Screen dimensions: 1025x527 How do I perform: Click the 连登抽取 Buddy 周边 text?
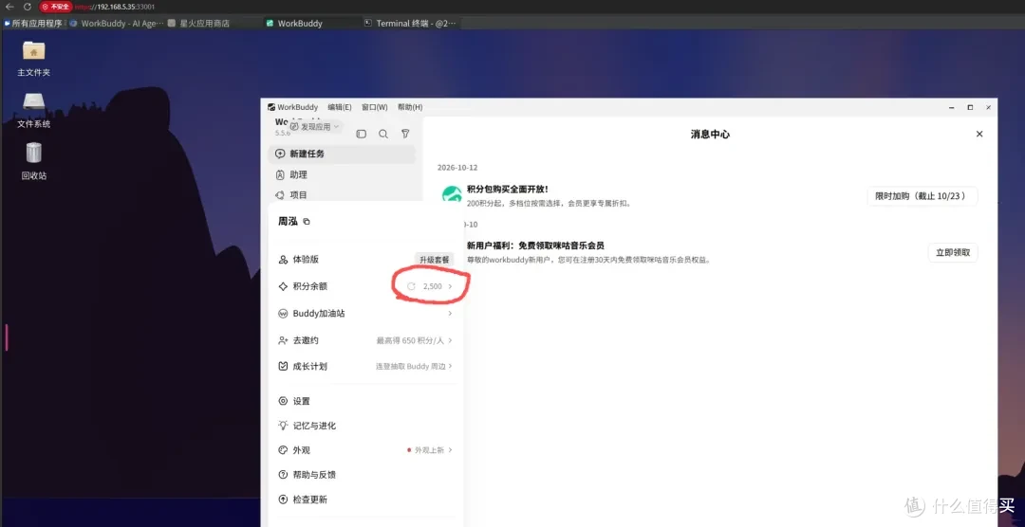click(x=411, y=367)
